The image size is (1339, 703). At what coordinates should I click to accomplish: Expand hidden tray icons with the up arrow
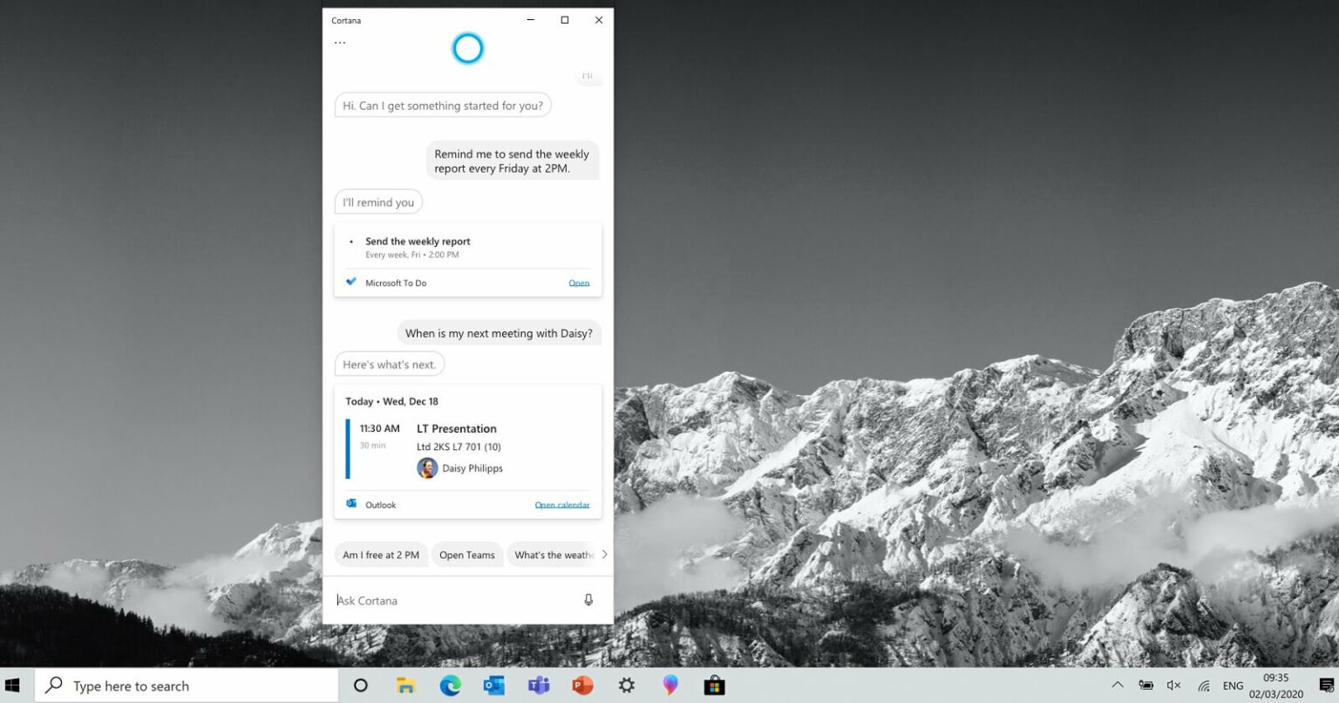[1117, 686]
